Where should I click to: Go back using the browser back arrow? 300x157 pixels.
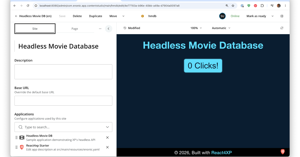coord(15,6)
